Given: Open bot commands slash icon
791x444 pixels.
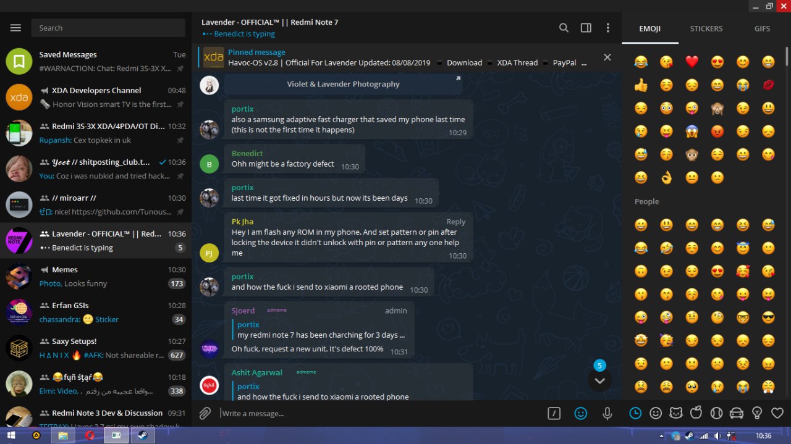Looking at the screenshot, I should coord(554,414).
